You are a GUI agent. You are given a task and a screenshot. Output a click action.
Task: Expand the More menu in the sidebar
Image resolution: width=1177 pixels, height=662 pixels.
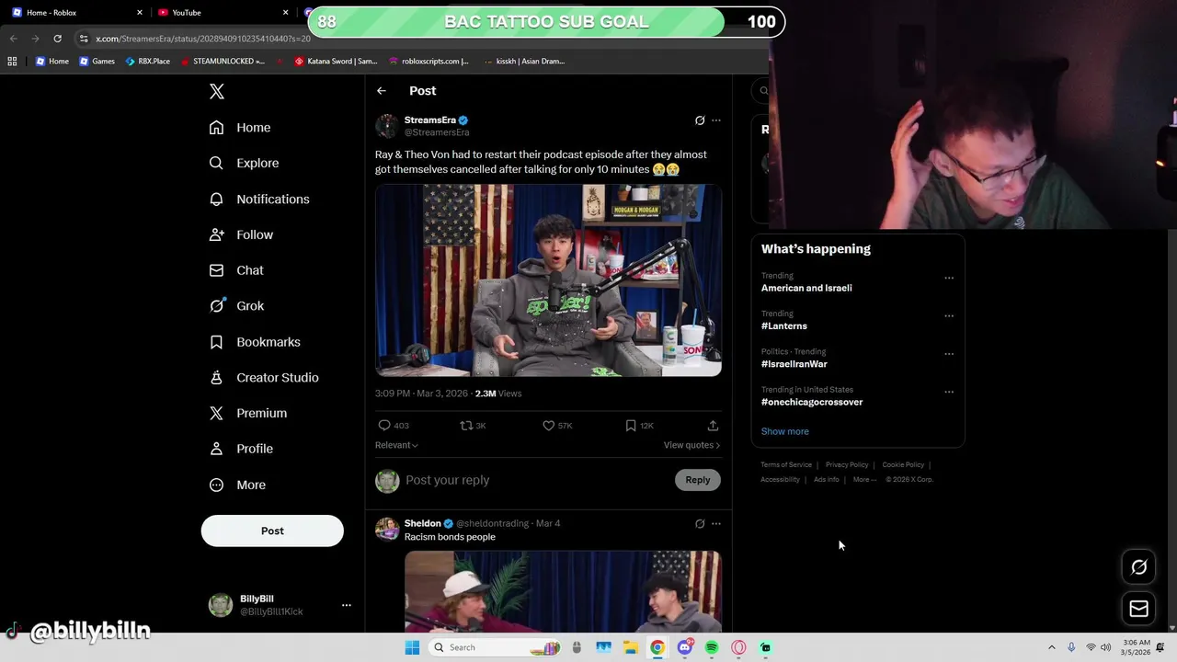(237, 485)
